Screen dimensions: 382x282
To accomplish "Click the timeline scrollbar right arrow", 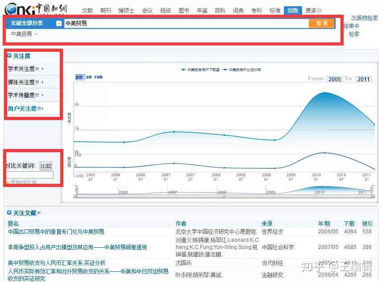I will pyautogui.click(x=373, y=196).
